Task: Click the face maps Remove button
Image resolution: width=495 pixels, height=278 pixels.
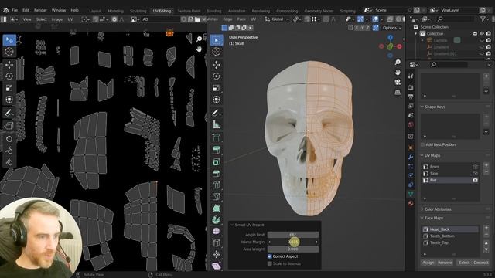Action: point(445,263)
